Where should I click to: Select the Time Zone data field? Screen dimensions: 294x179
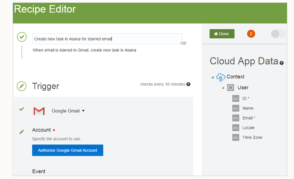coord(252,137)
